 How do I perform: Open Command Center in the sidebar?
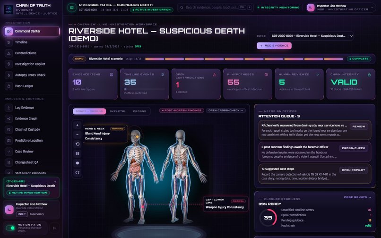coord(31,31)
